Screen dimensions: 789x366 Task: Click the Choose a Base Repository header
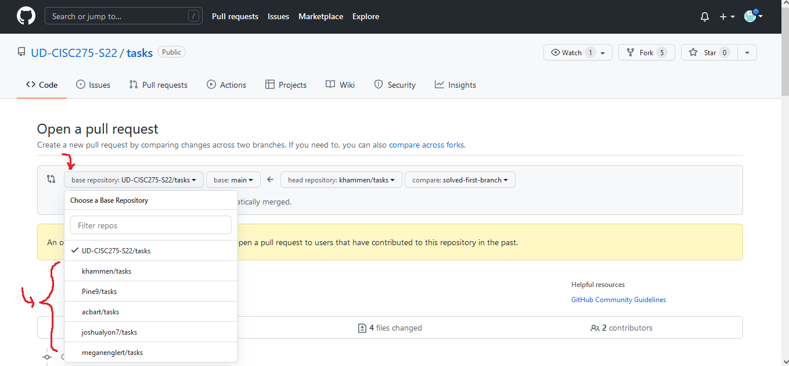point(109,200)
